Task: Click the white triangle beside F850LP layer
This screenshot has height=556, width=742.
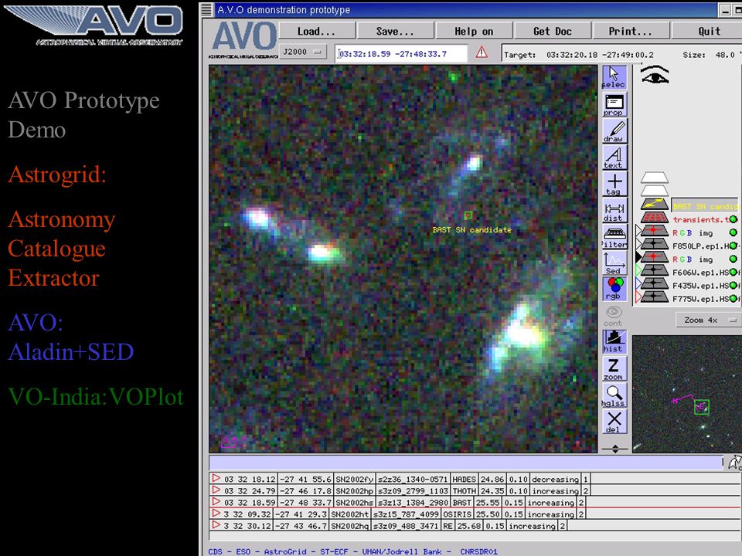Action: (x=638, y=244)
